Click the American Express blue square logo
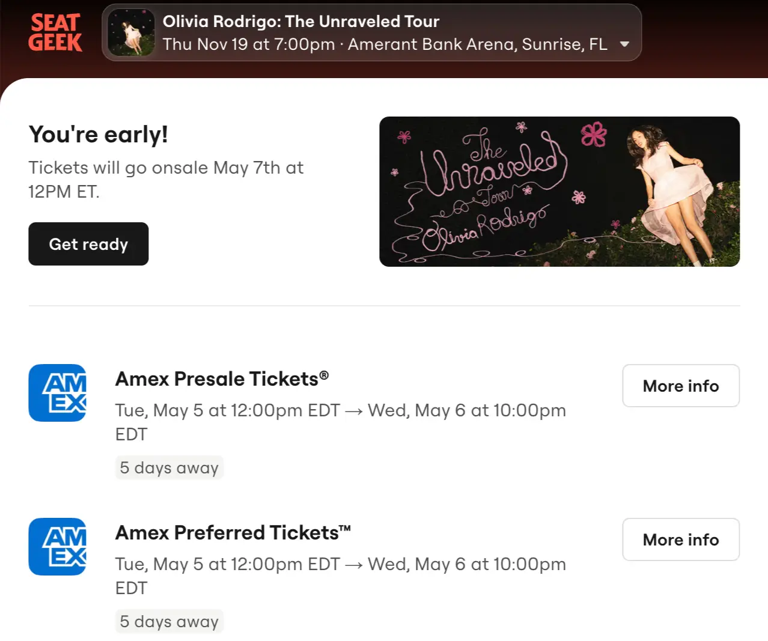 (57, 393)
